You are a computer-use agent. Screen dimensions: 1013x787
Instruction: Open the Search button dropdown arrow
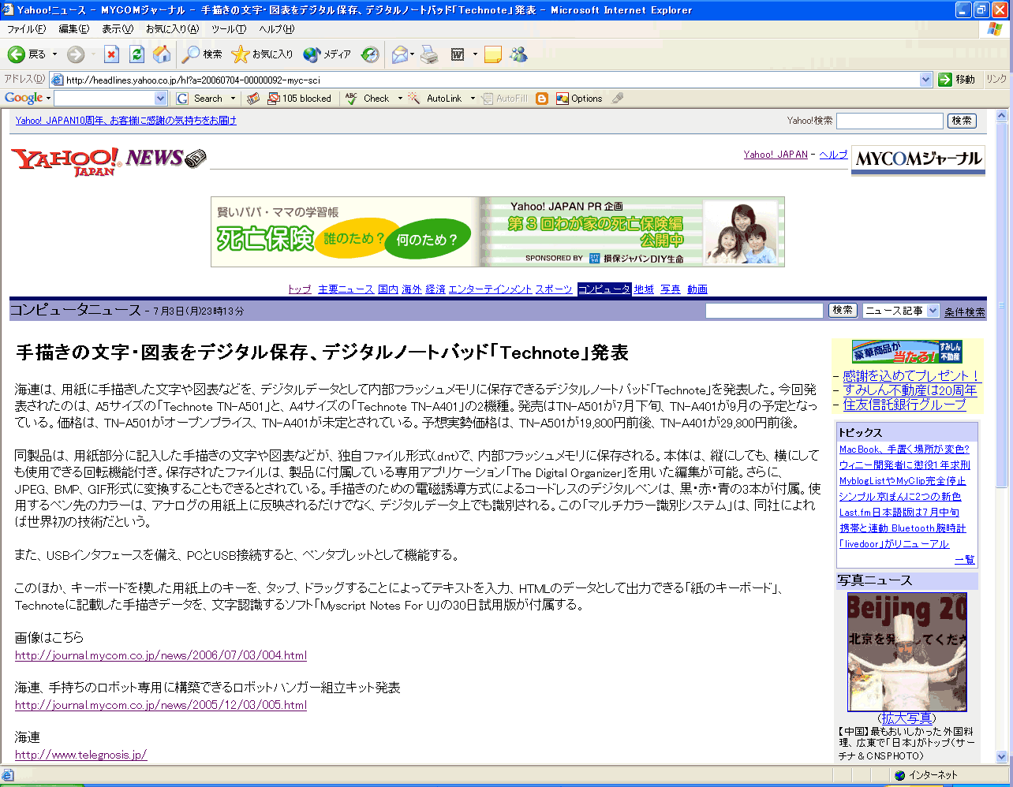[233, 99]
